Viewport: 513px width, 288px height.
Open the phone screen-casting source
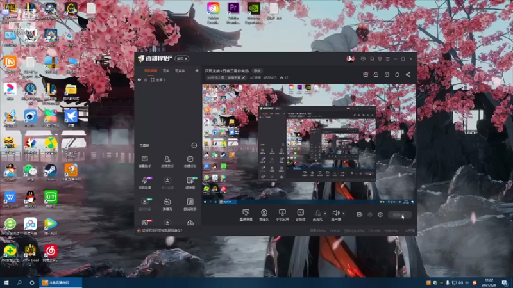click(282, 215)
